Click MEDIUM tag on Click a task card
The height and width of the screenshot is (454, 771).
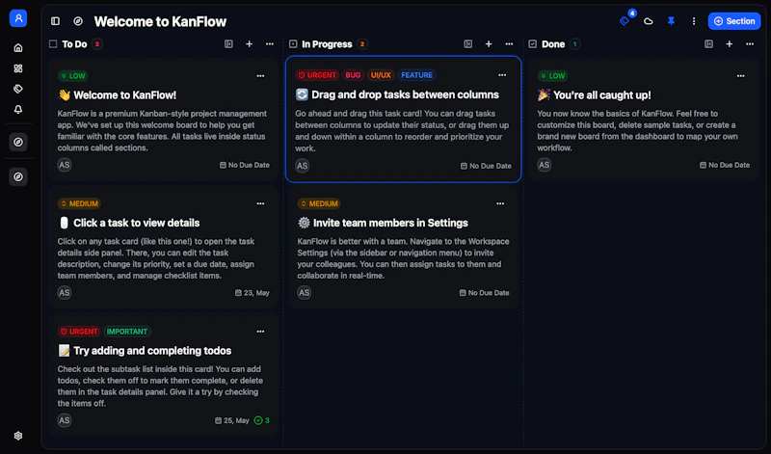pos(79,203)
